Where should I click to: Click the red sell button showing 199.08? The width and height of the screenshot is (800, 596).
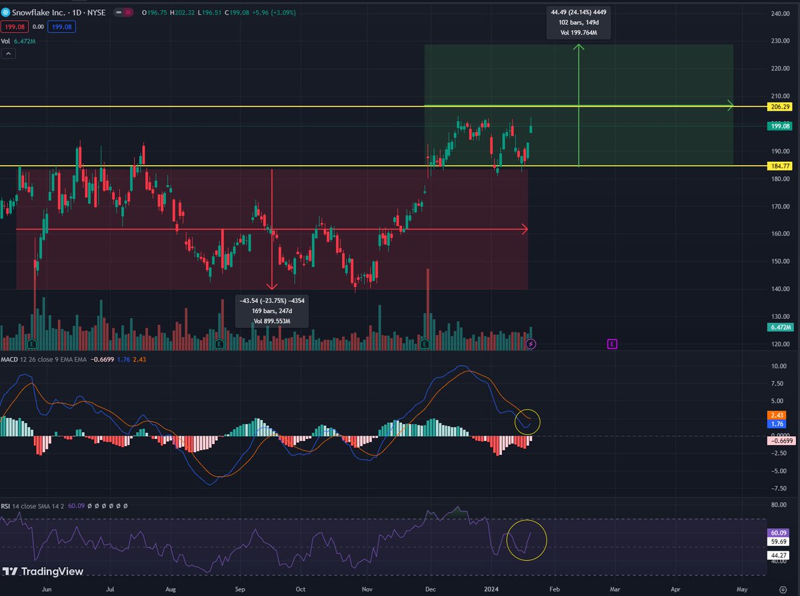[15, 26]
